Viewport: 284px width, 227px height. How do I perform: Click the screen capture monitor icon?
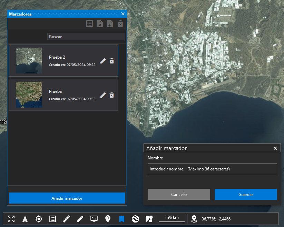click(x=94, y=219)
